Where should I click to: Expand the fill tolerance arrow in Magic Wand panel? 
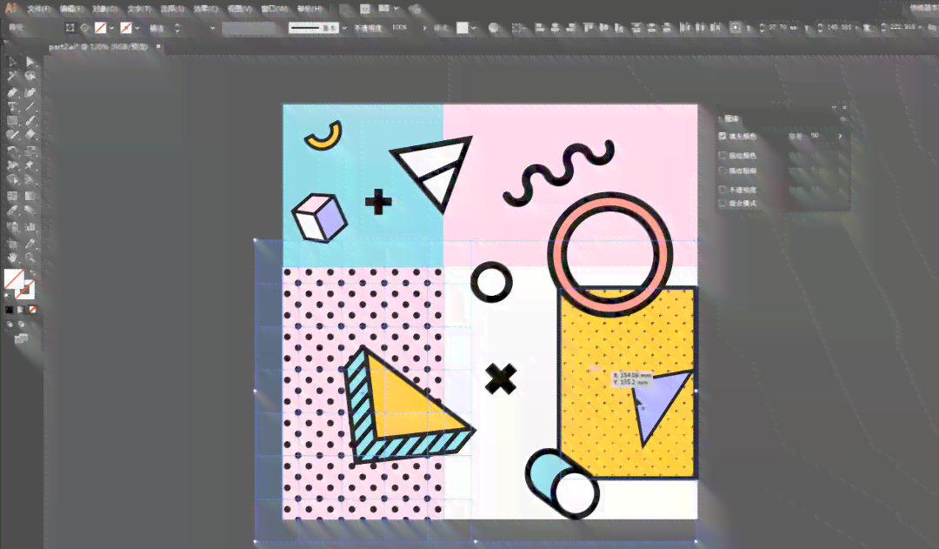pos(840,136)
